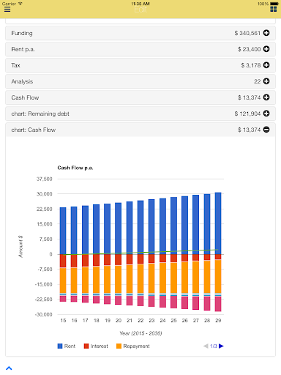Tap the Edit title in the header

(140, 10)
